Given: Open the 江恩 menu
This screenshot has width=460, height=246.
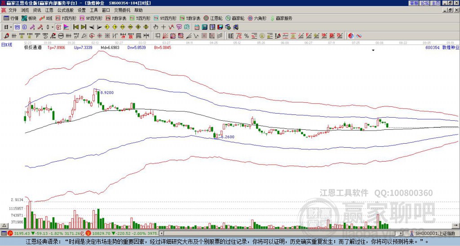Looking at the screenshot, I should [x=49, y=10].
